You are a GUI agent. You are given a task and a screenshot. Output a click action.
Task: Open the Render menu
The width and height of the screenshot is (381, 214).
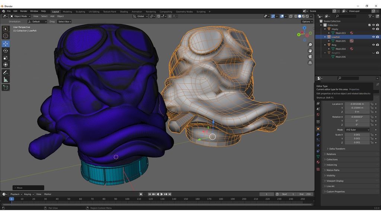pyautogui.click(x=23, y=11)
